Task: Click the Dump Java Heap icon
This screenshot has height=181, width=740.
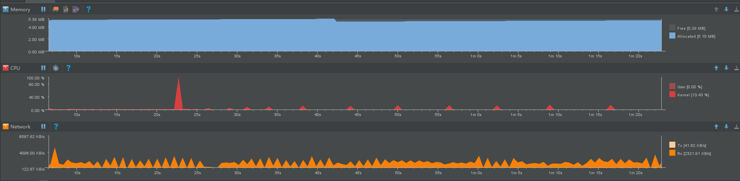Action: [x=66, y=9]
